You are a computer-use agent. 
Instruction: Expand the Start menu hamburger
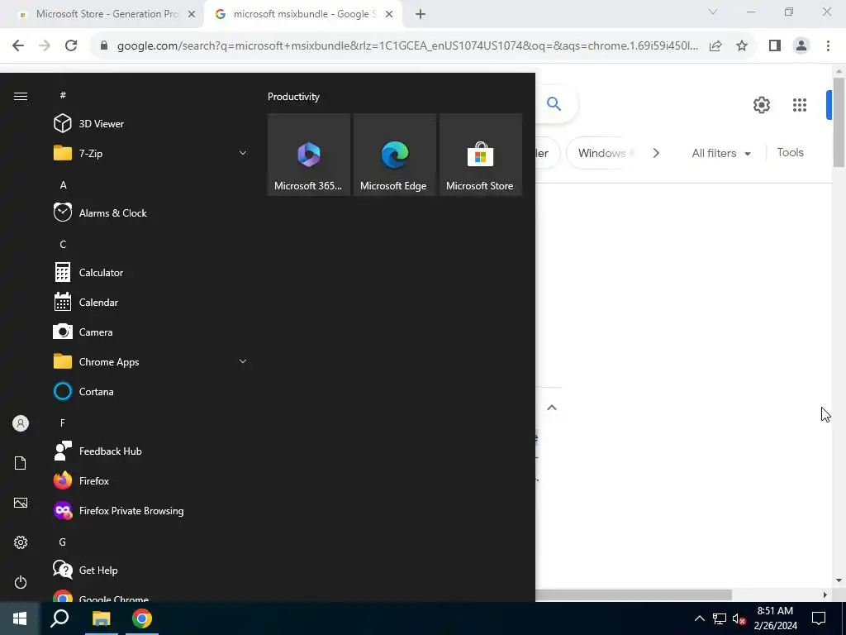tap(21, 96)
